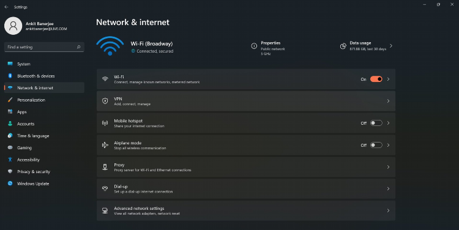
Task: Click the Gaming controller icon
Action: coord(10,147)
